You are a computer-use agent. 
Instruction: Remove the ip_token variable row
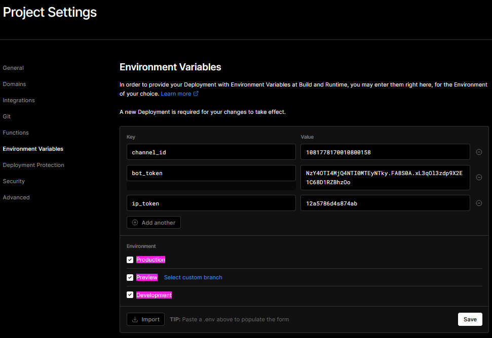[x=479, y=203]
